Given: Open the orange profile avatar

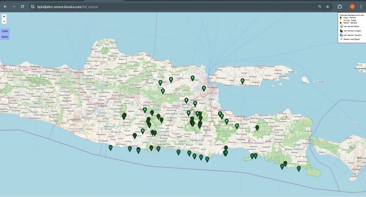Looking at the screenshot, I should [352, 6].
